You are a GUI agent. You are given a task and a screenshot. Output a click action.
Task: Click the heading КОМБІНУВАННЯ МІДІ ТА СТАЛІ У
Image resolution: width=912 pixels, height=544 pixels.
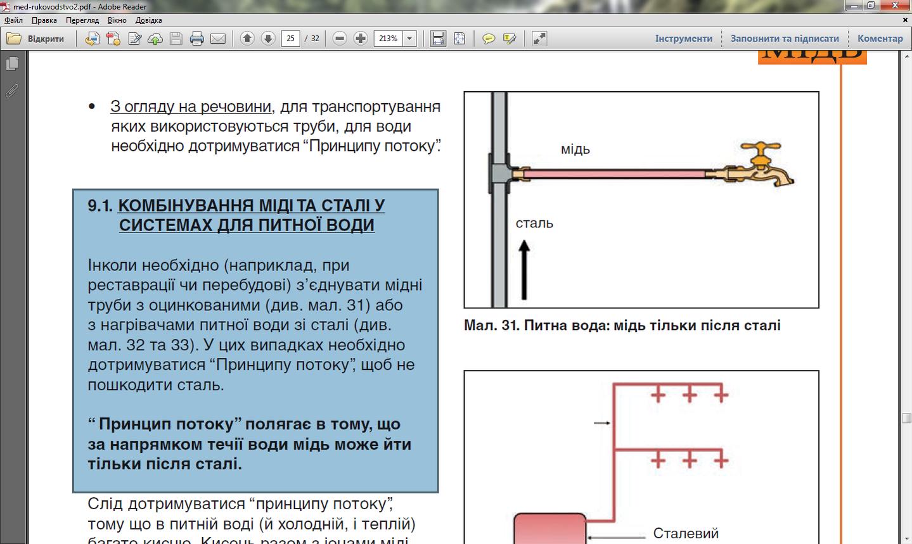(252, 206)
